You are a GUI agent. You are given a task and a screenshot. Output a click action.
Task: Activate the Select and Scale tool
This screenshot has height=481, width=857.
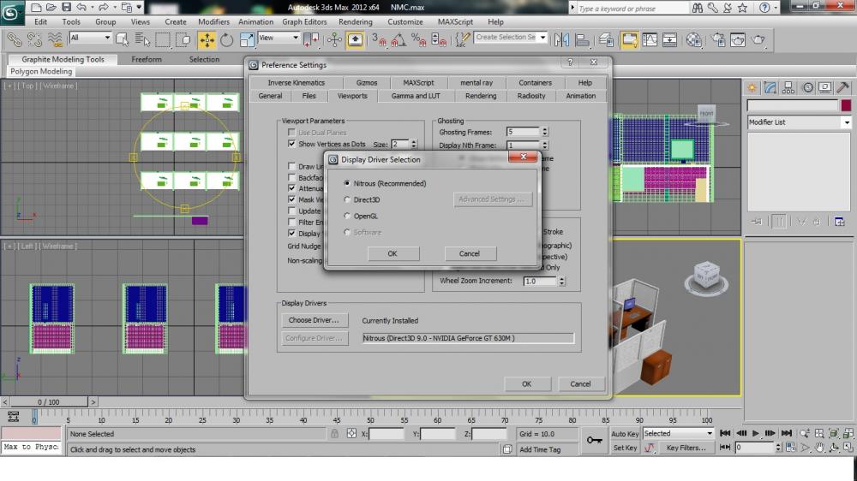point(247,39)
